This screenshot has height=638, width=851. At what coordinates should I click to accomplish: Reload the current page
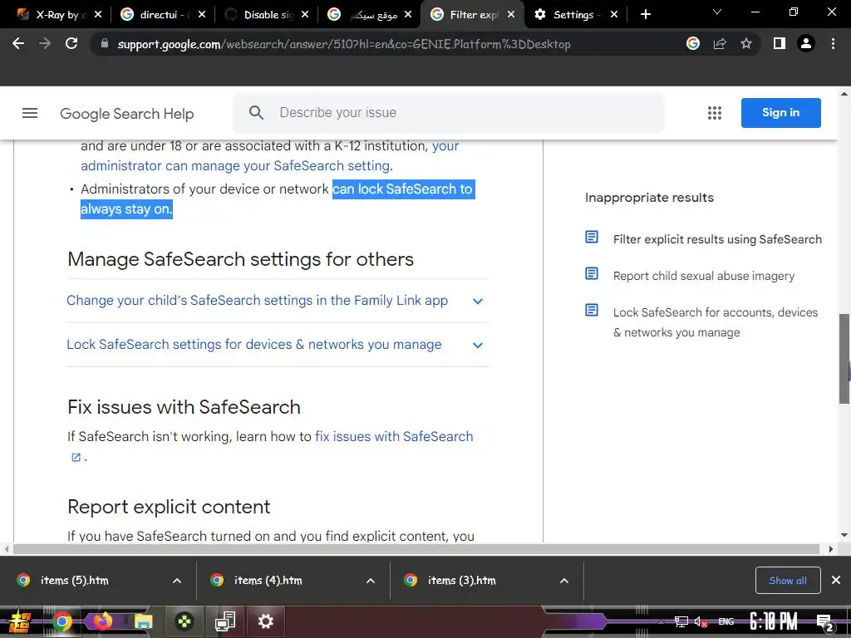[71, 43]
